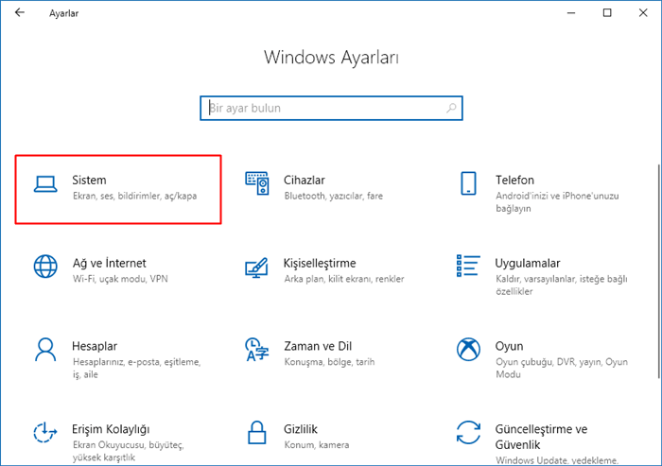Image resolution: width=662 pixels, height=466 pixels.
Task: Click 'Konuşma, bölge, tarih' description
Action: (329, 362)
